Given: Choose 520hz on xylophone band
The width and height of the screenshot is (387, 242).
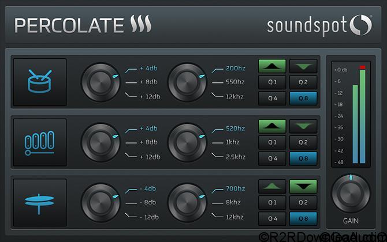Looking at the screenshot, I should click(236, 128).
